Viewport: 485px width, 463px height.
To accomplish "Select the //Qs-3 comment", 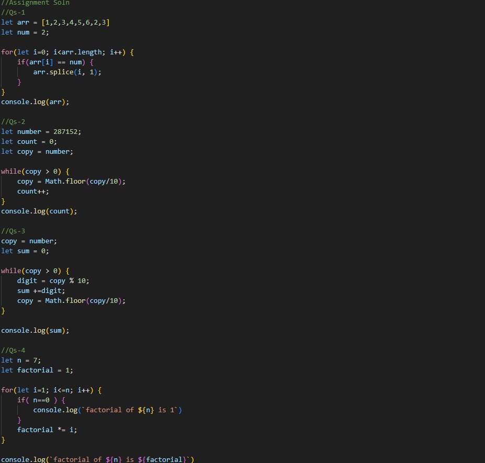I will tap(13, 231).
